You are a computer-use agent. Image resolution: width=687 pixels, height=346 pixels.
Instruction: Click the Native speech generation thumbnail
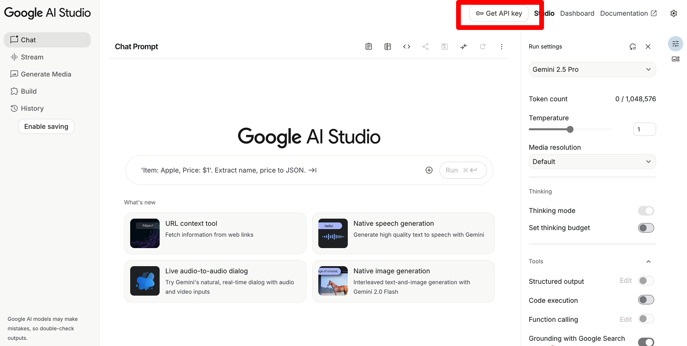pyautogui.click(x=333, y=233)
